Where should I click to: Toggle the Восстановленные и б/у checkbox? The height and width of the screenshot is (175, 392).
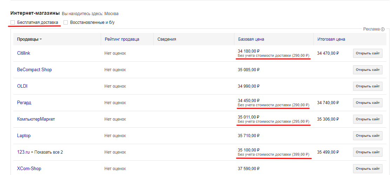tap(66, 22)
